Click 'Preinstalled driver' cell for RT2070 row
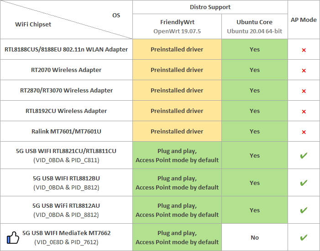The height and width of the screenshot is (251, 320). [177, 70]
